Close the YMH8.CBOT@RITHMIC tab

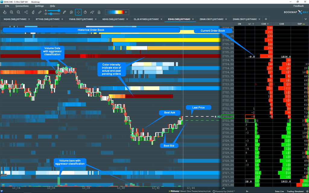click(95, 19)
